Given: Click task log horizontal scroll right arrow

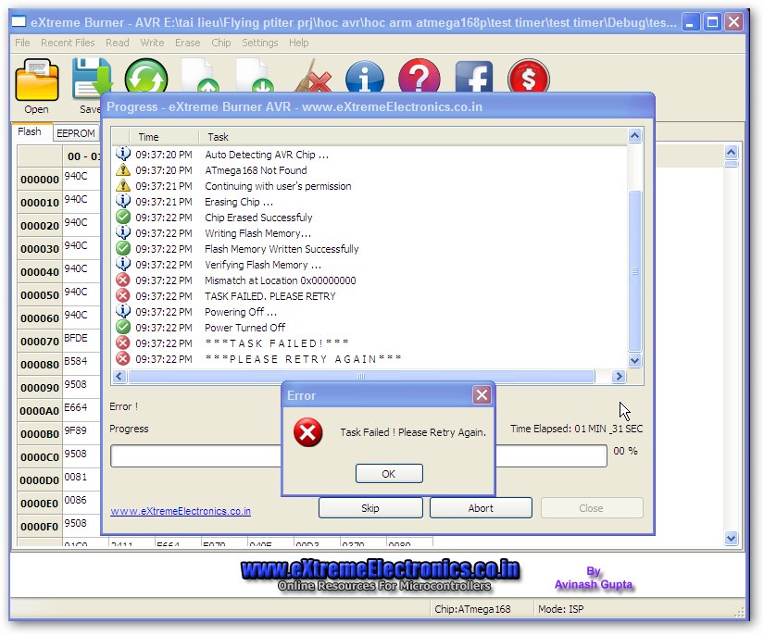Looking at the screenshot, I should click(619, 376).
